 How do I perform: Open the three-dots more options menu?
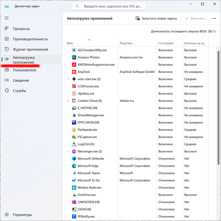coord(214,19)
